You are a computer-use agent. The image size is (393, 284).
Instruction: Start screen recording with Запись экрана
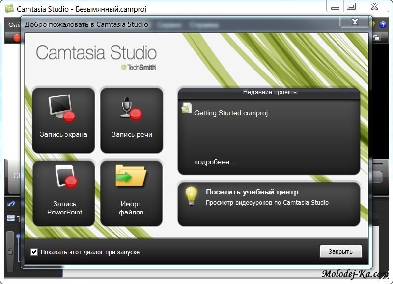click(63, 120)
